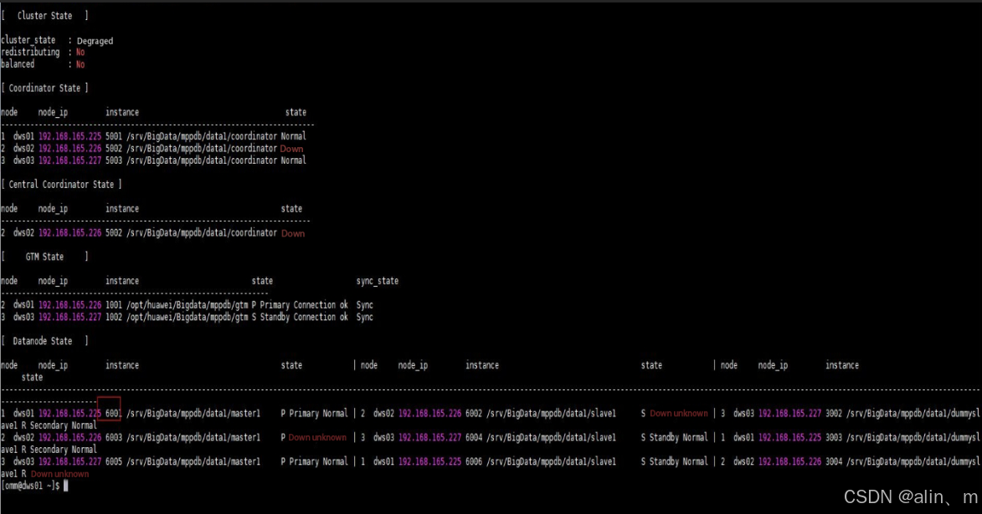The image size is (982, 514).
Task: Click the '[omm@dws01 ~]$' shell prompt
Action: [30, 486]
